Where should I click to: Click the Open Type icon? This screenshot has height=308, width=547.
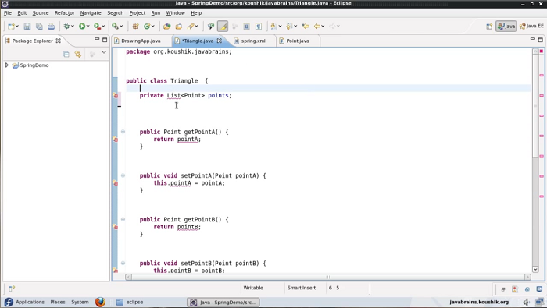pos(166,26)
